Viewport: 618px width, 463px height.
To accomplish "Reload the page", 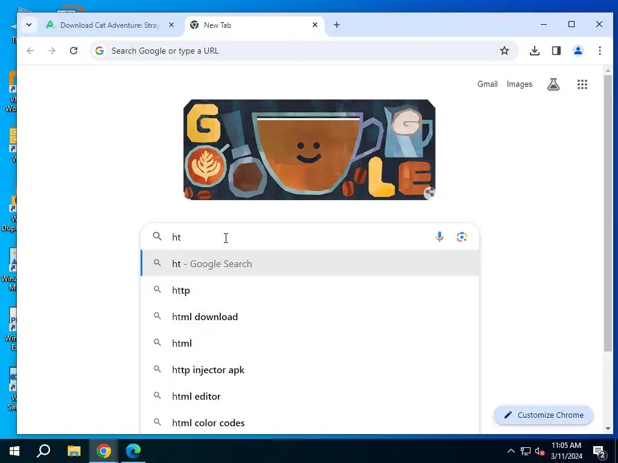I will click(74, 51).
